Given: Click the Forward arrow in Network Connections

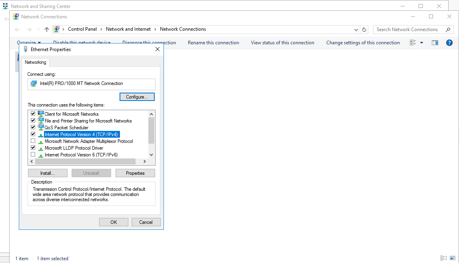Looking at the screenshot, I should 29,30.
